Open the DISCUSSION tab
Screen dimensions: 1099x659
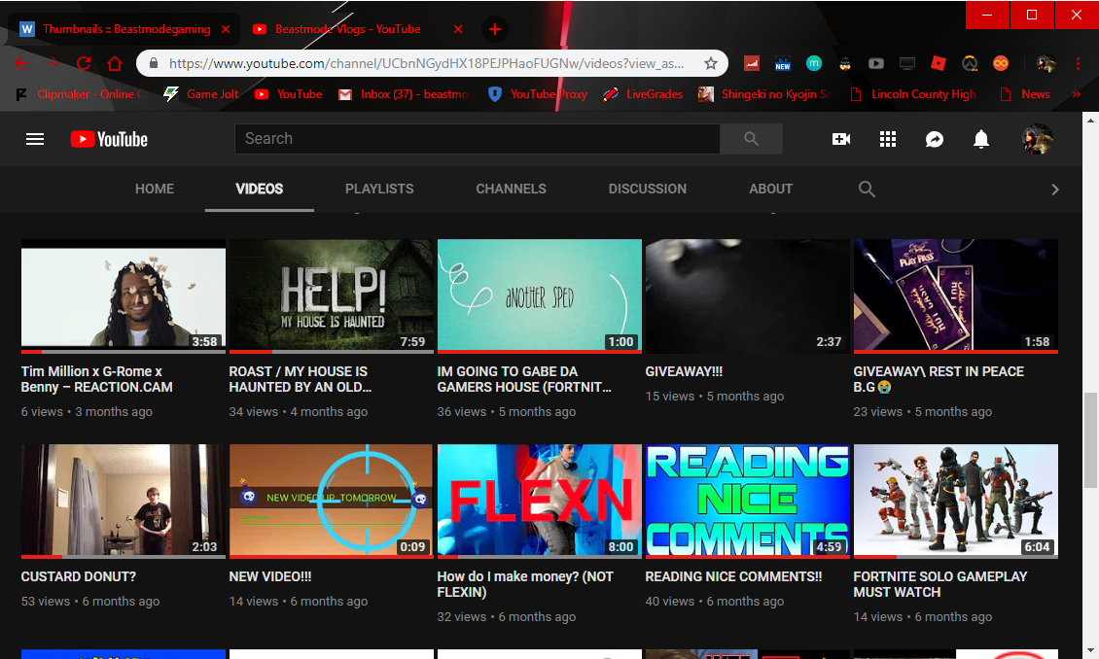(x=648, y=190)
